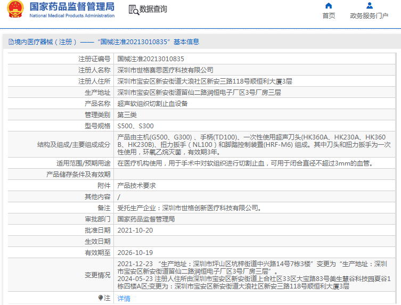401x305 pixels.
Task: Click National Medical Products Administration subtitle
Action: tap(72, 15)
